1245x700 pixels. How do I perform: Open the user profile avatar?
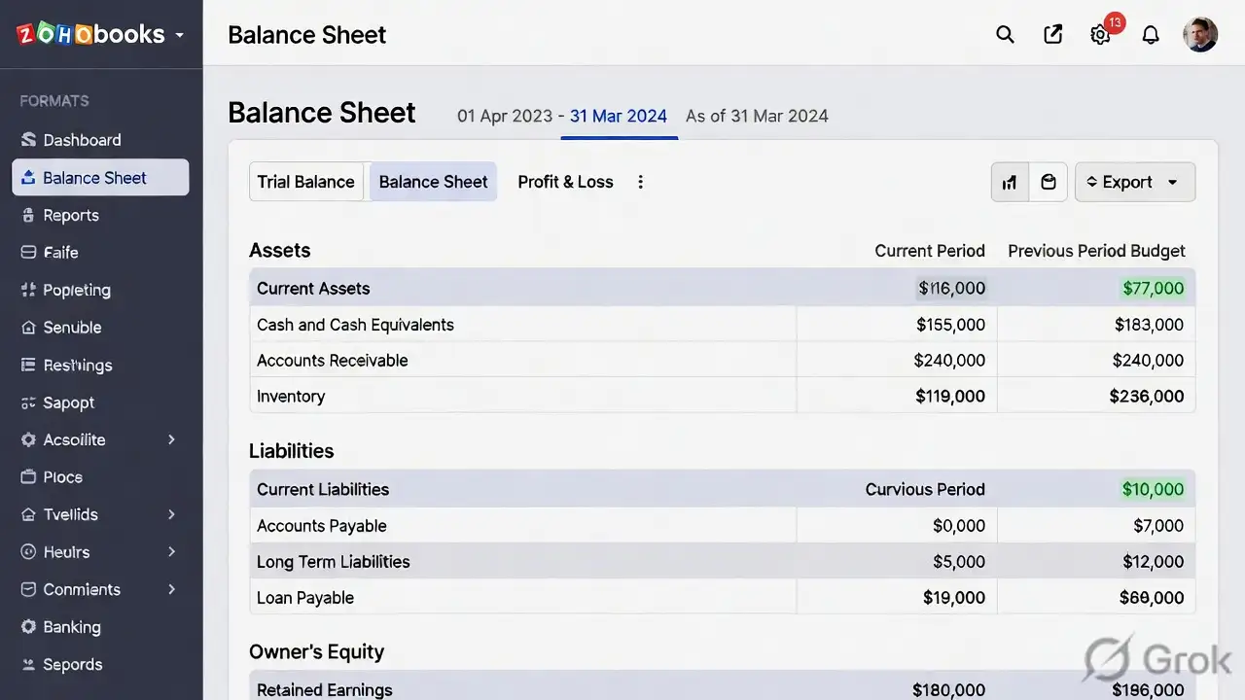click(x=1199, y=35)
